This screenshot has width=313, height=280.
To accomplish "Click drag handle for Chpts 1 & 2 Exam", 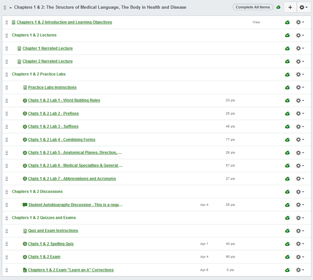I will point(6,257).
